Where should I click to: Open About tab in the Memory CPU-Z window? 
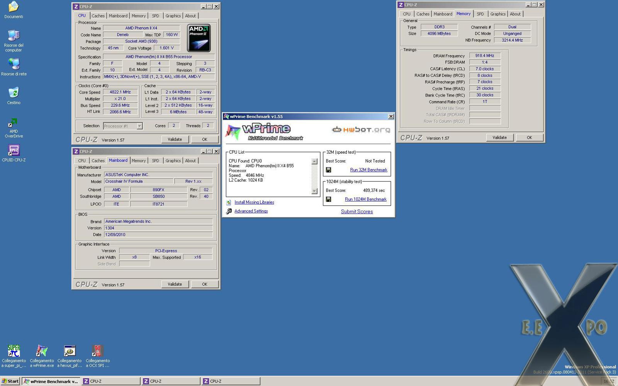point(515,14)
